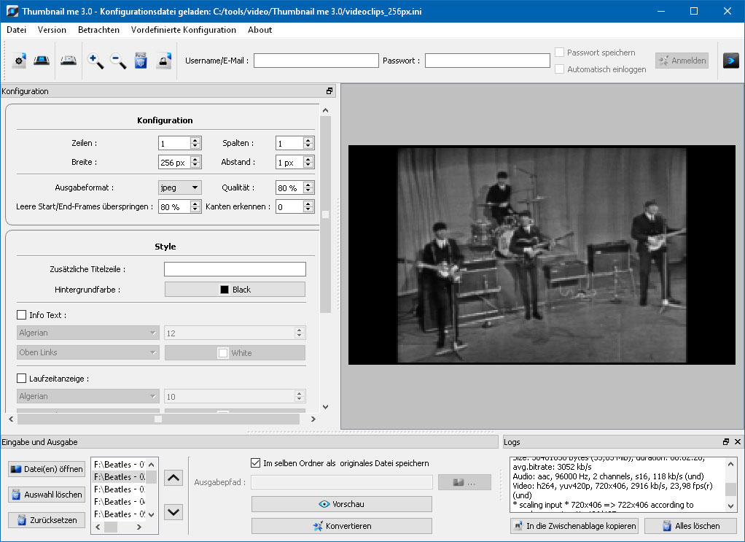
Task: Decrease the Spalten value with the down arrow
Action: click(x=308, y=146)
